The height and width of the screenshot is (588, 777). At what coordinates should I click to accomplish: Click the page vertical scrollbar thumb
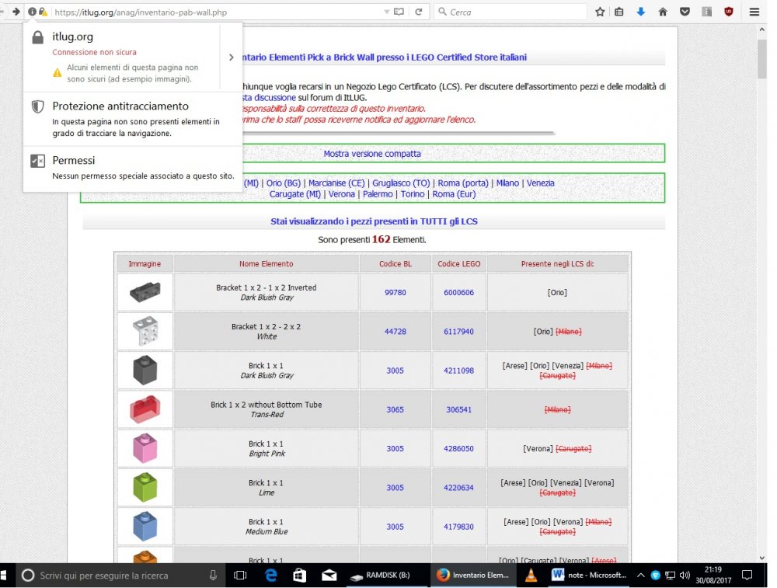(761, 58)
